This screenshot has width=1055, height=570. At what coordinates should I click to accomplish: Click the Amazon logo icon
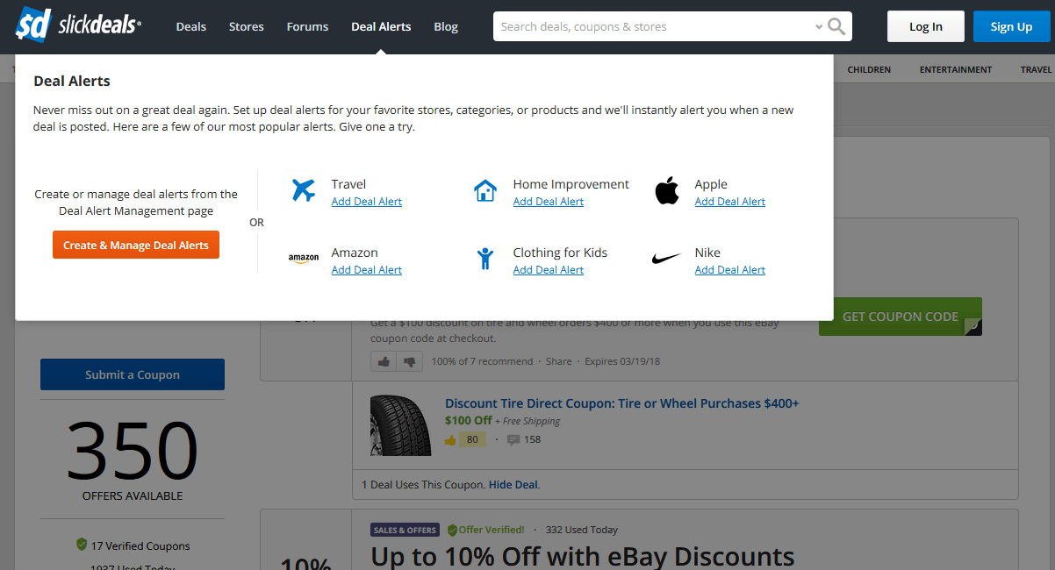pos(304,259)
